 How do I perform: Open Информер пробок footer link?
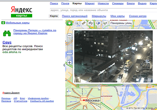[x=38, y=98]
